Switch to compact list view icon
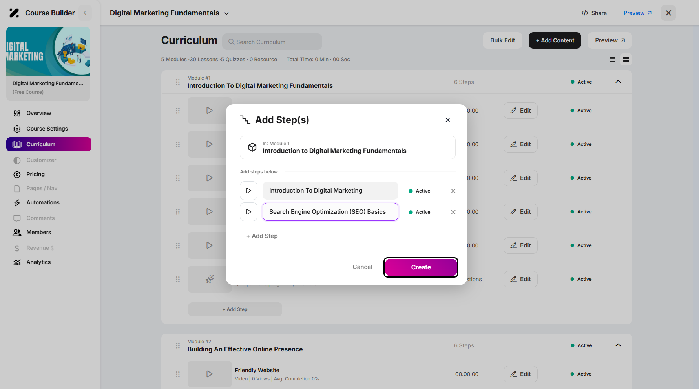The width and height of the screenshot is (699, 389). (x=612, y=60)
